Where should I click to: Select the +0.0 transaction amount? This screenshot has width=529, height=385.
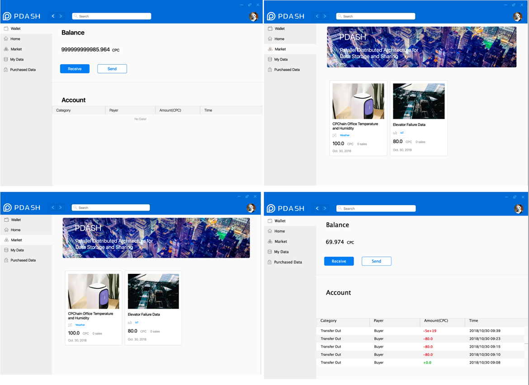click(427, 363)
